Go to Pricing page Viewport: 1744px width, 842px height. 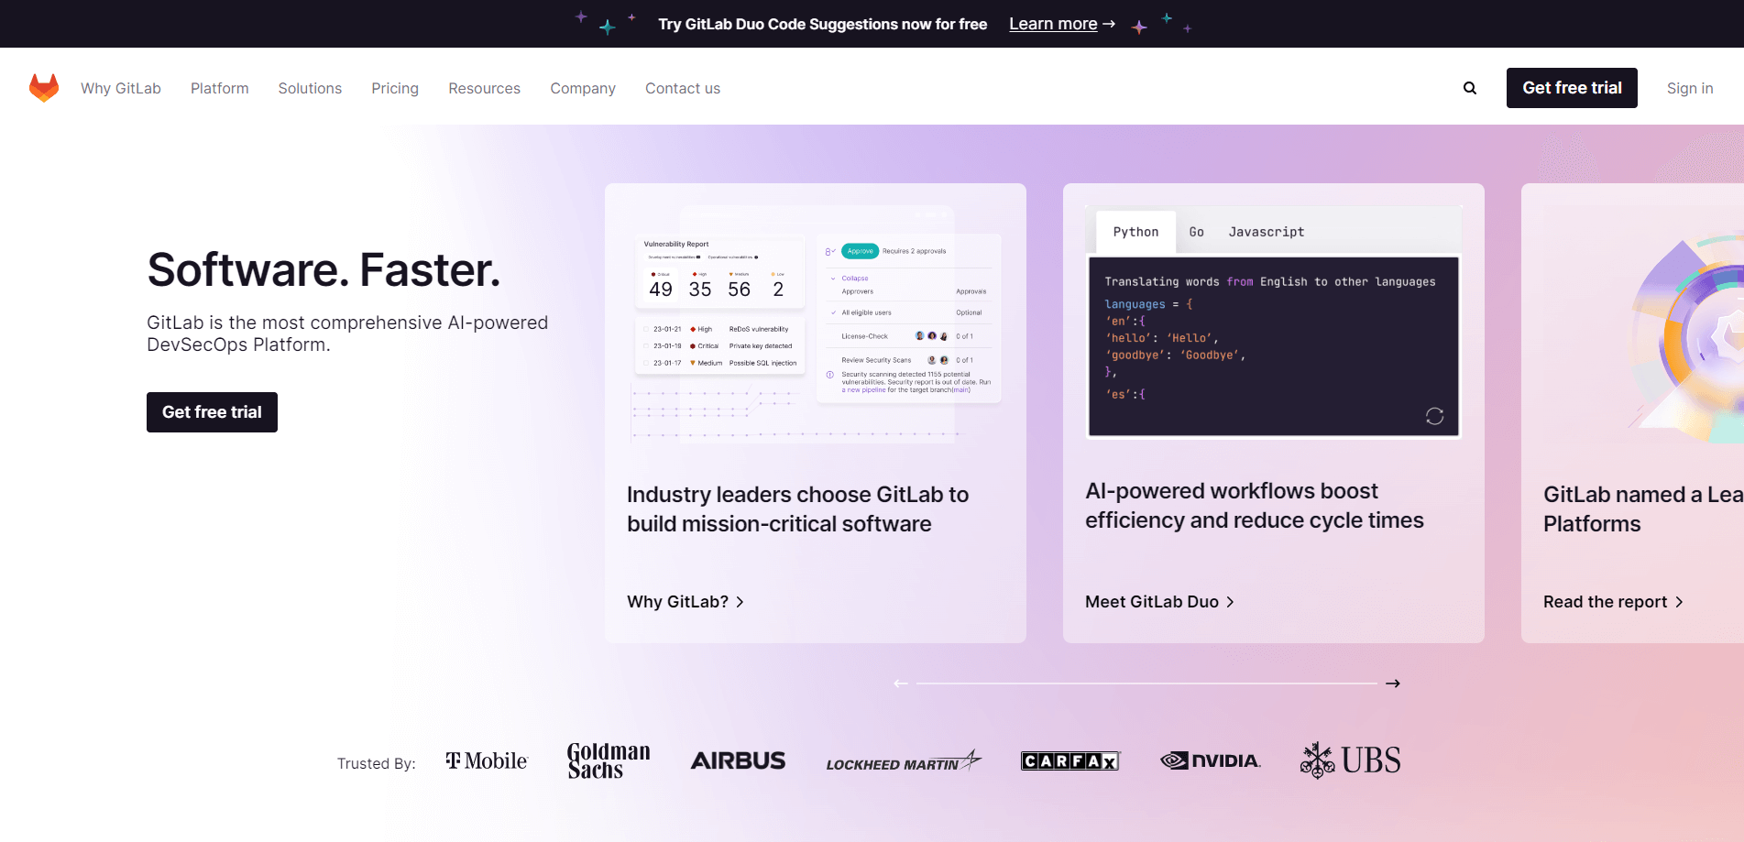pyautogui.click(x=395, y=88)
